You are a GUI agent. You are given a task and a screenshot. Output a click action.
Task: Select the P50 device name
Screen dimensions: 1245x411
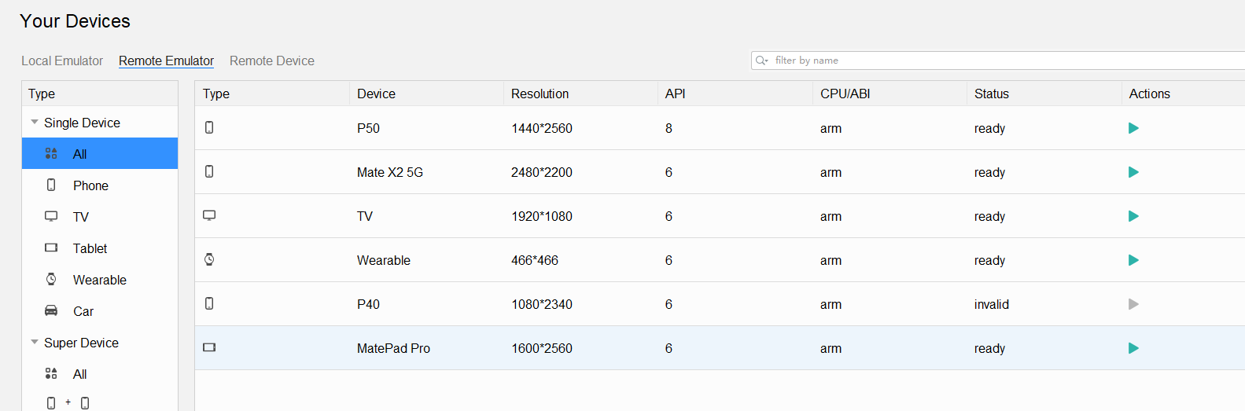[368, 128]
